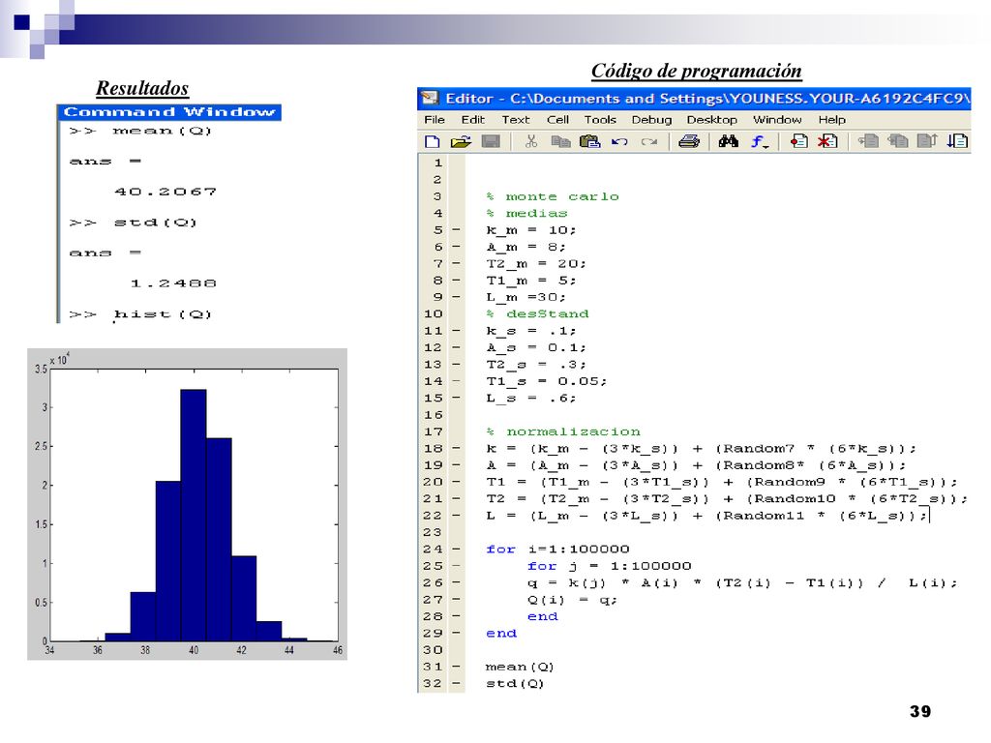This screenshot has width=991, height=743.
Task: Open the Debug menu
Action: point(651,119)
